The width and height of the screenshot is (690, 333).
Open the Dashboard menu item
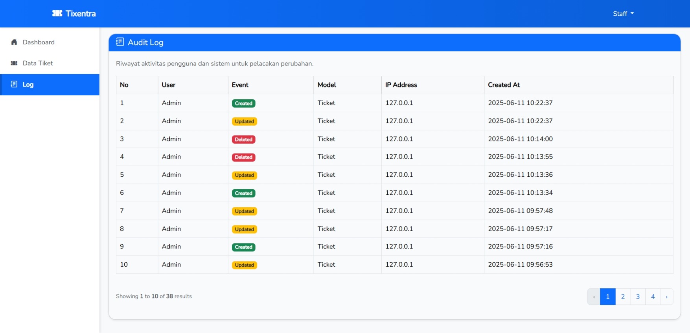[39, 42]
